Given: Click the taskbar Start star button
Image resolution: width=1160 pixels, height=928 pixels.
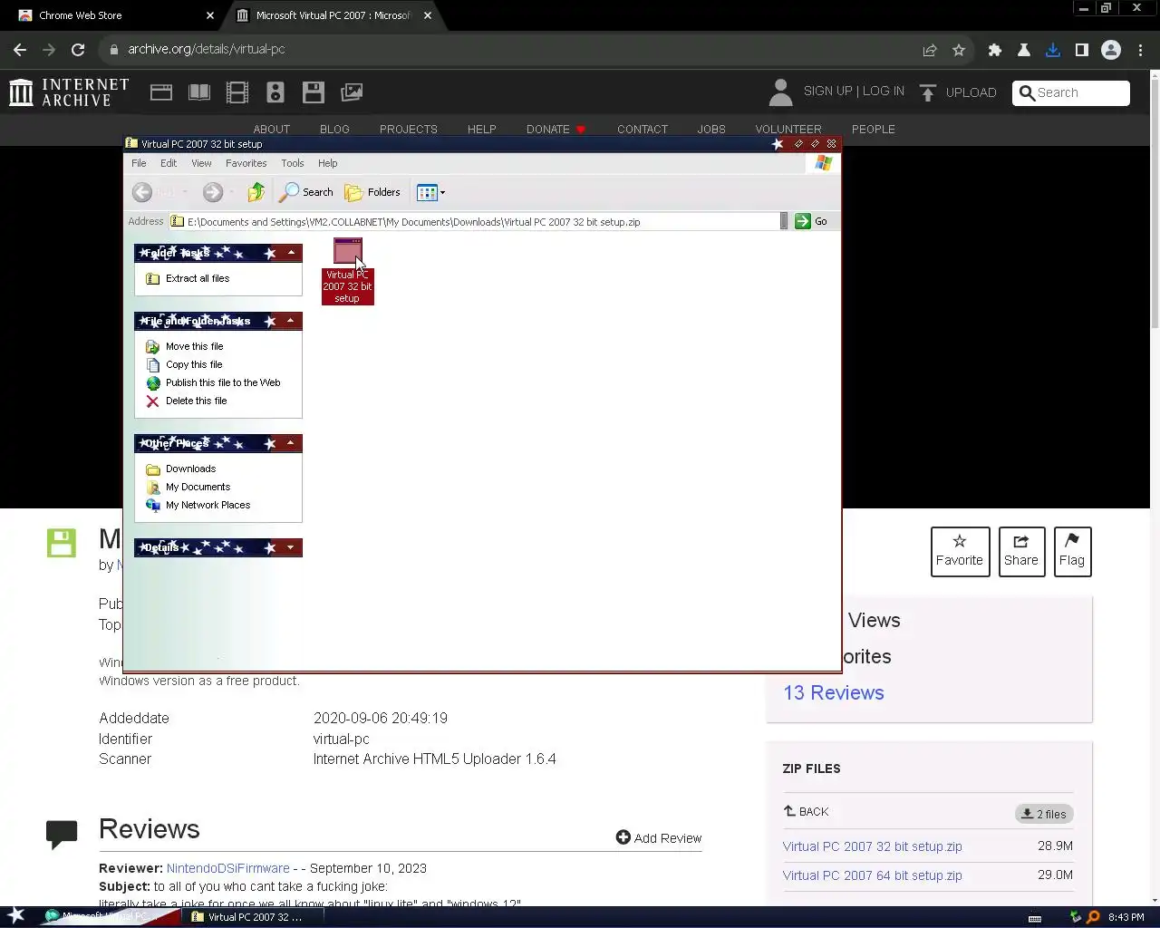Looking at the screenshot, I should point(16,915).
